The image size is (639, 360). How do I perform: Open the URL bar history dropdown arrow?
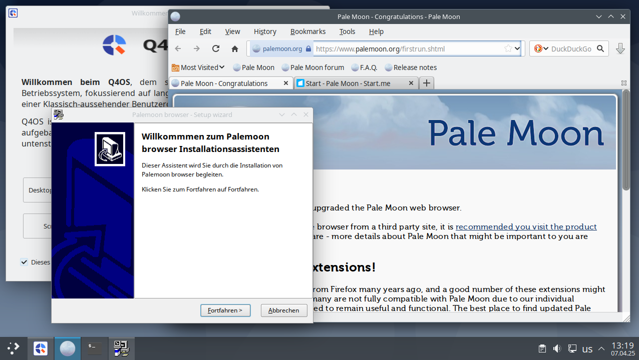click(517, 48)
